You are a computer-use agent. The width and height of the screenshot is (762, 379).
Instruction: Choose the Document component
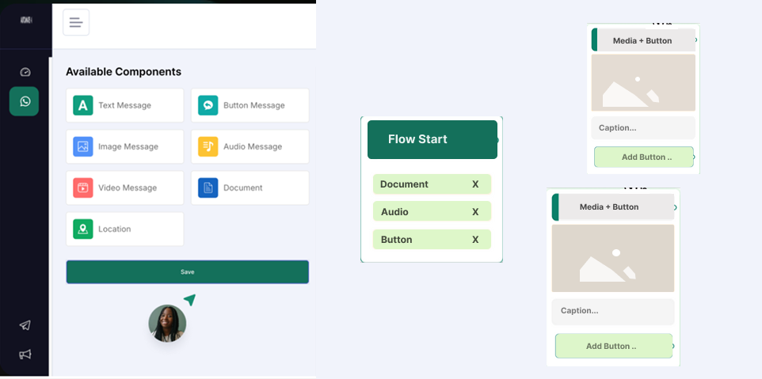pyautogui.click(x=250, y=188)
